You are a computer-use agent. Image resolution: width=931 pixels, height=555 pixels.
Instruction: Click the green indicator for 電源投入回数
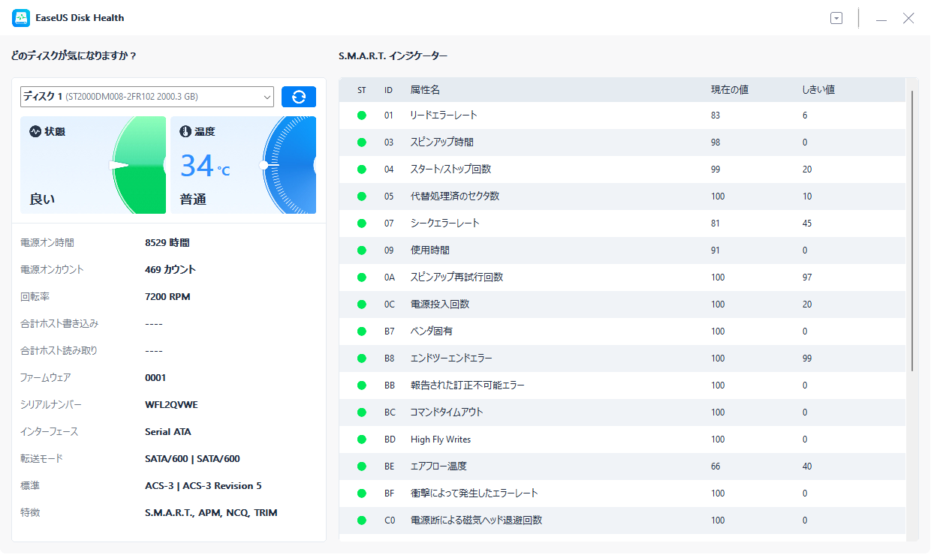[361, 304]
